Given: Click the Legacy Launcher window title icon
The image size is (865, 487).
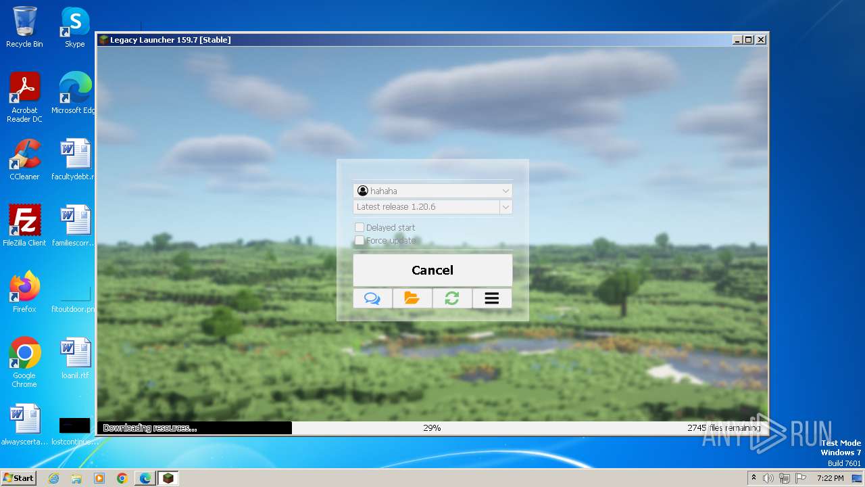Looking at the screenshot, I should (103, 40).
